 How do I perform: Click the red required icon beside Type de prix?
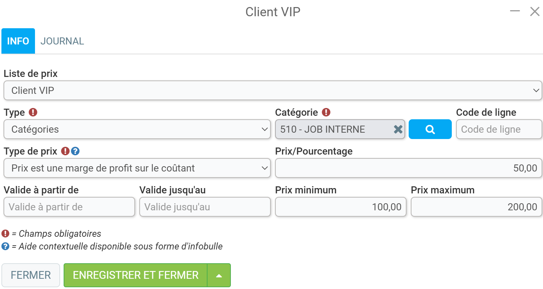pyautogui.click(x=65, y=151)
